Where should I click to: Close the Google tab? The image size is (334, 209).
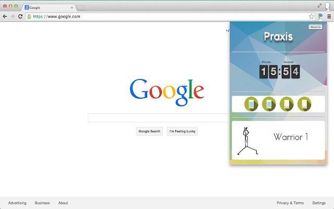(x=72, y=7)
